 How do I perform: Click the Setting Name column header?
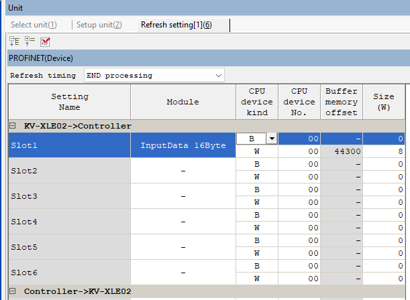pos(70,102)
